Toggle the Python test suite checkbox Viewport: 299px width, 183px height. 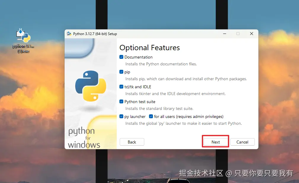(x=121, y=102)
